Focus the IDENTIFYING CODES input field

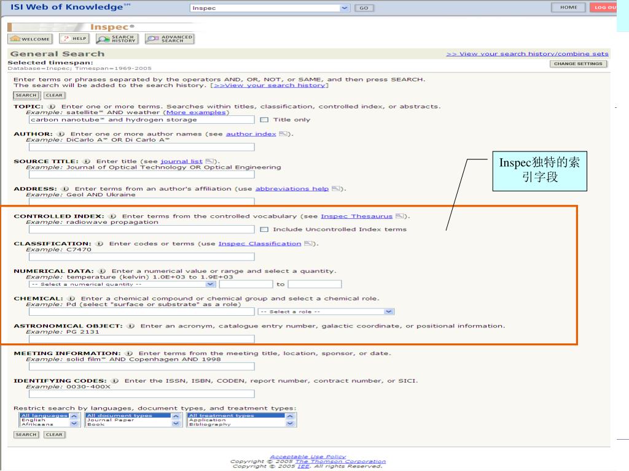click(142, 394)
